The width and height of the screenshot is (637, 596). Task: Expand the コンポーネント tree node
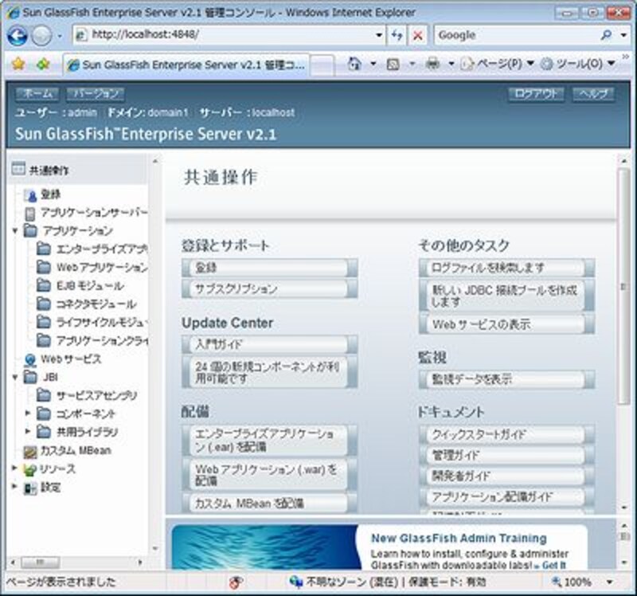click(x=29, y=414)
